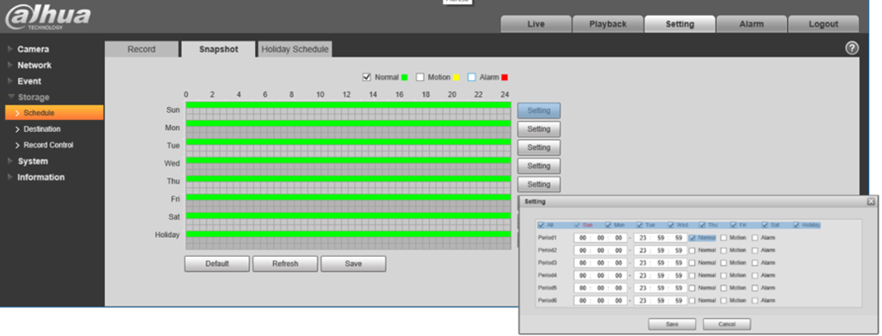Open the Holiday Schedule tab
The height and width of the screenshot is (336, 882).
tap(295, 49)
